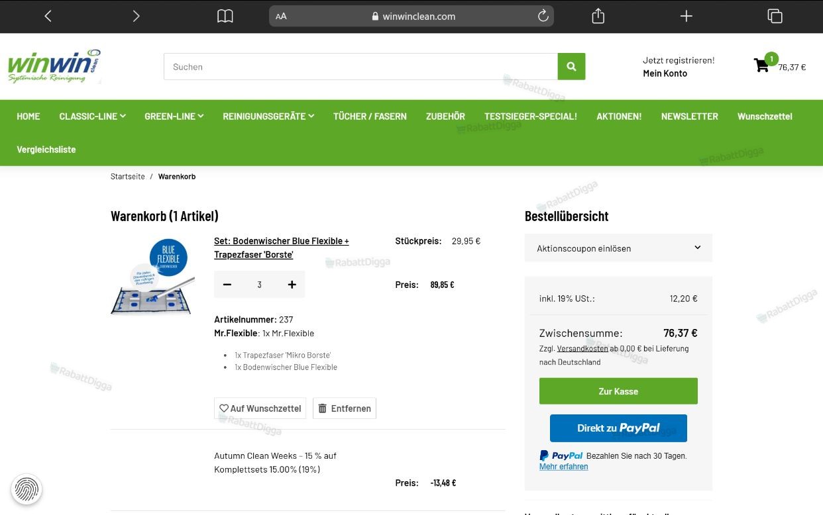Click the PayPal Mehr erfahren link
The width and height of the screenshot is (823, 515).
(x=563, y=467)
